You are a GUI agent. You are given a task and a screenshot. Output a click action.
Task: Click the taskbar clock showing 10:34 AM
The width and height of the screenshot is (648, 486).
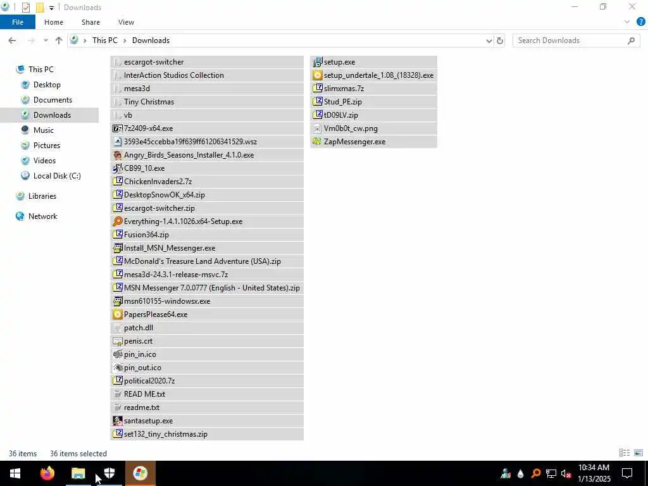(594, 473)
